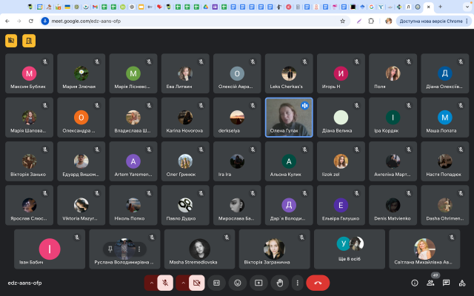Click the browser forward arrow

pyautogui.click(x=19, y=21)
